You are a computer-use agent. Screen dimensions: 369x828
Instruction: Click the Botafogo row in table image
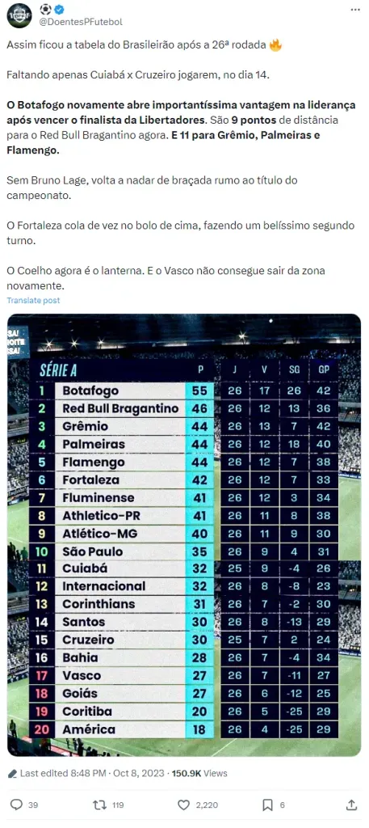point(183,391)
